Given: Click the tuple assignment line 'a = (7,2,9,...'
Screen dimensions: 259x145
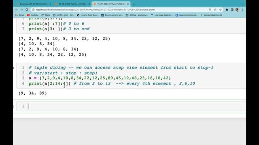Looking at the screenshot, I should pos(100,78).
